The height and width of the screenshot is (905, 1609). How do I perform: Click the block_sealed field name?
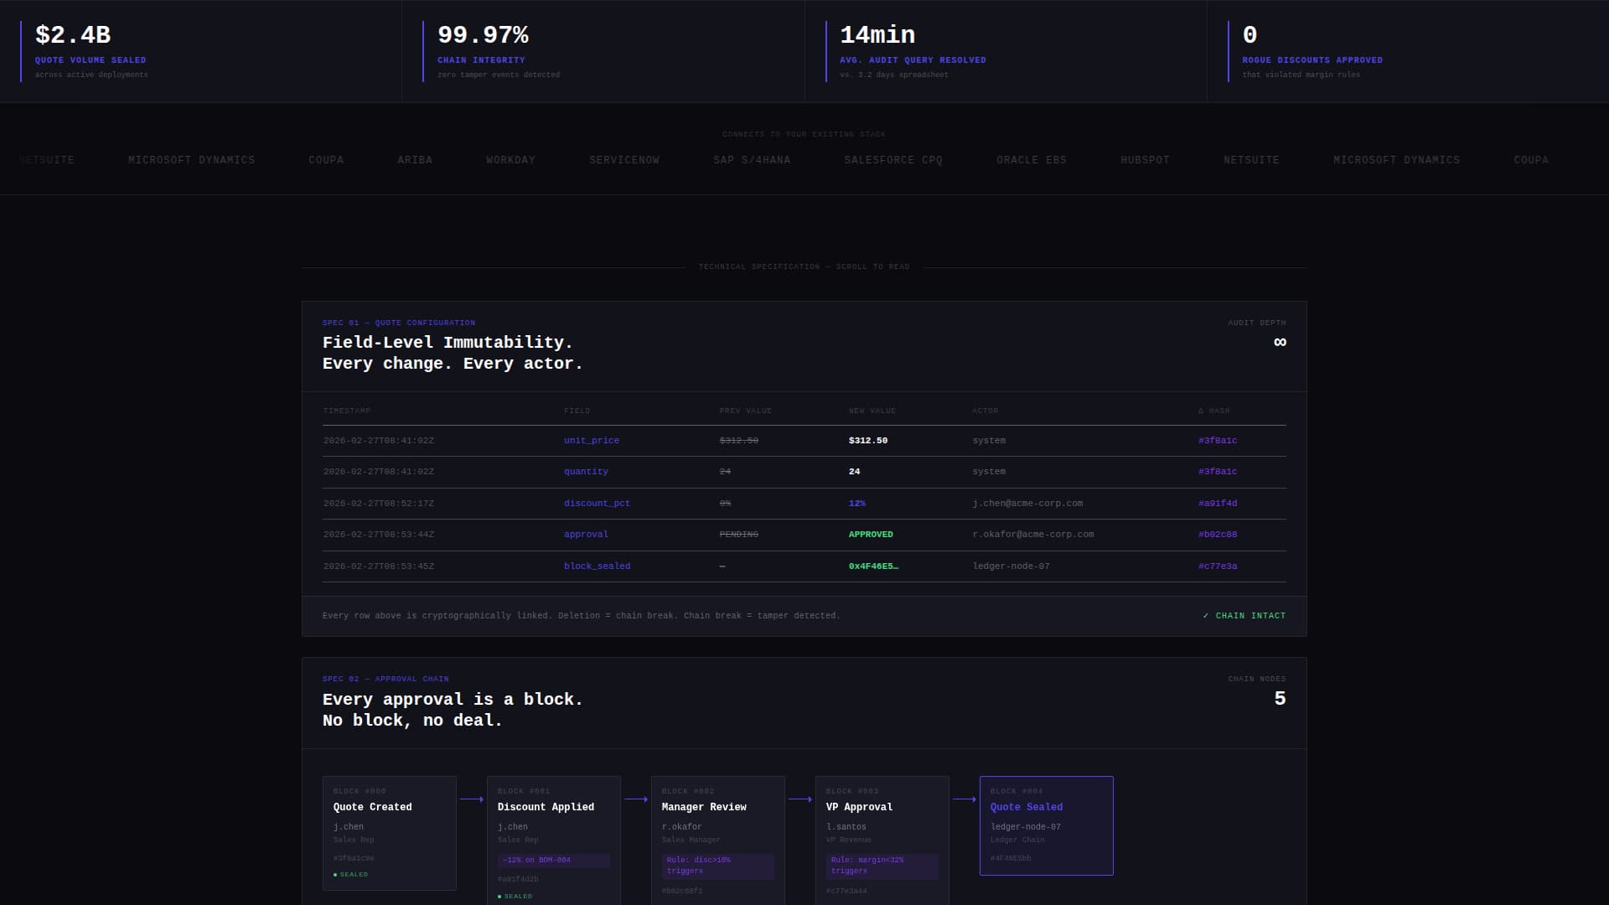pyautogui.click(x=597, y=566)
